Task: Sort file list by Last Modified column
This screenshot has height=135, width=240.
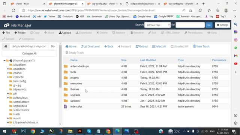Action: coord(148,60)
